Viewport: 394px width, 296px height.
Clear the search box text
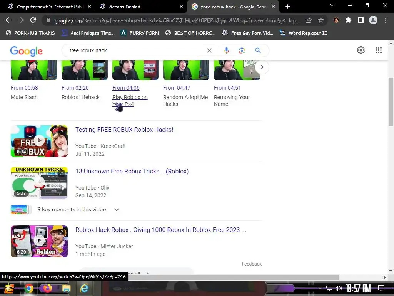pos(209,50)
